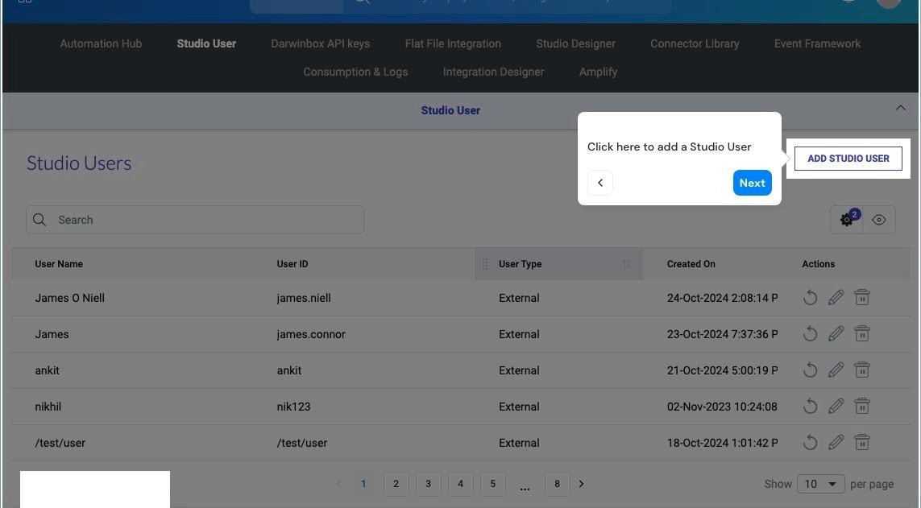Image resolution: width=921 pixels, height=508 pixels.
Task: Focus the Search users field
Action: point(194,220)
